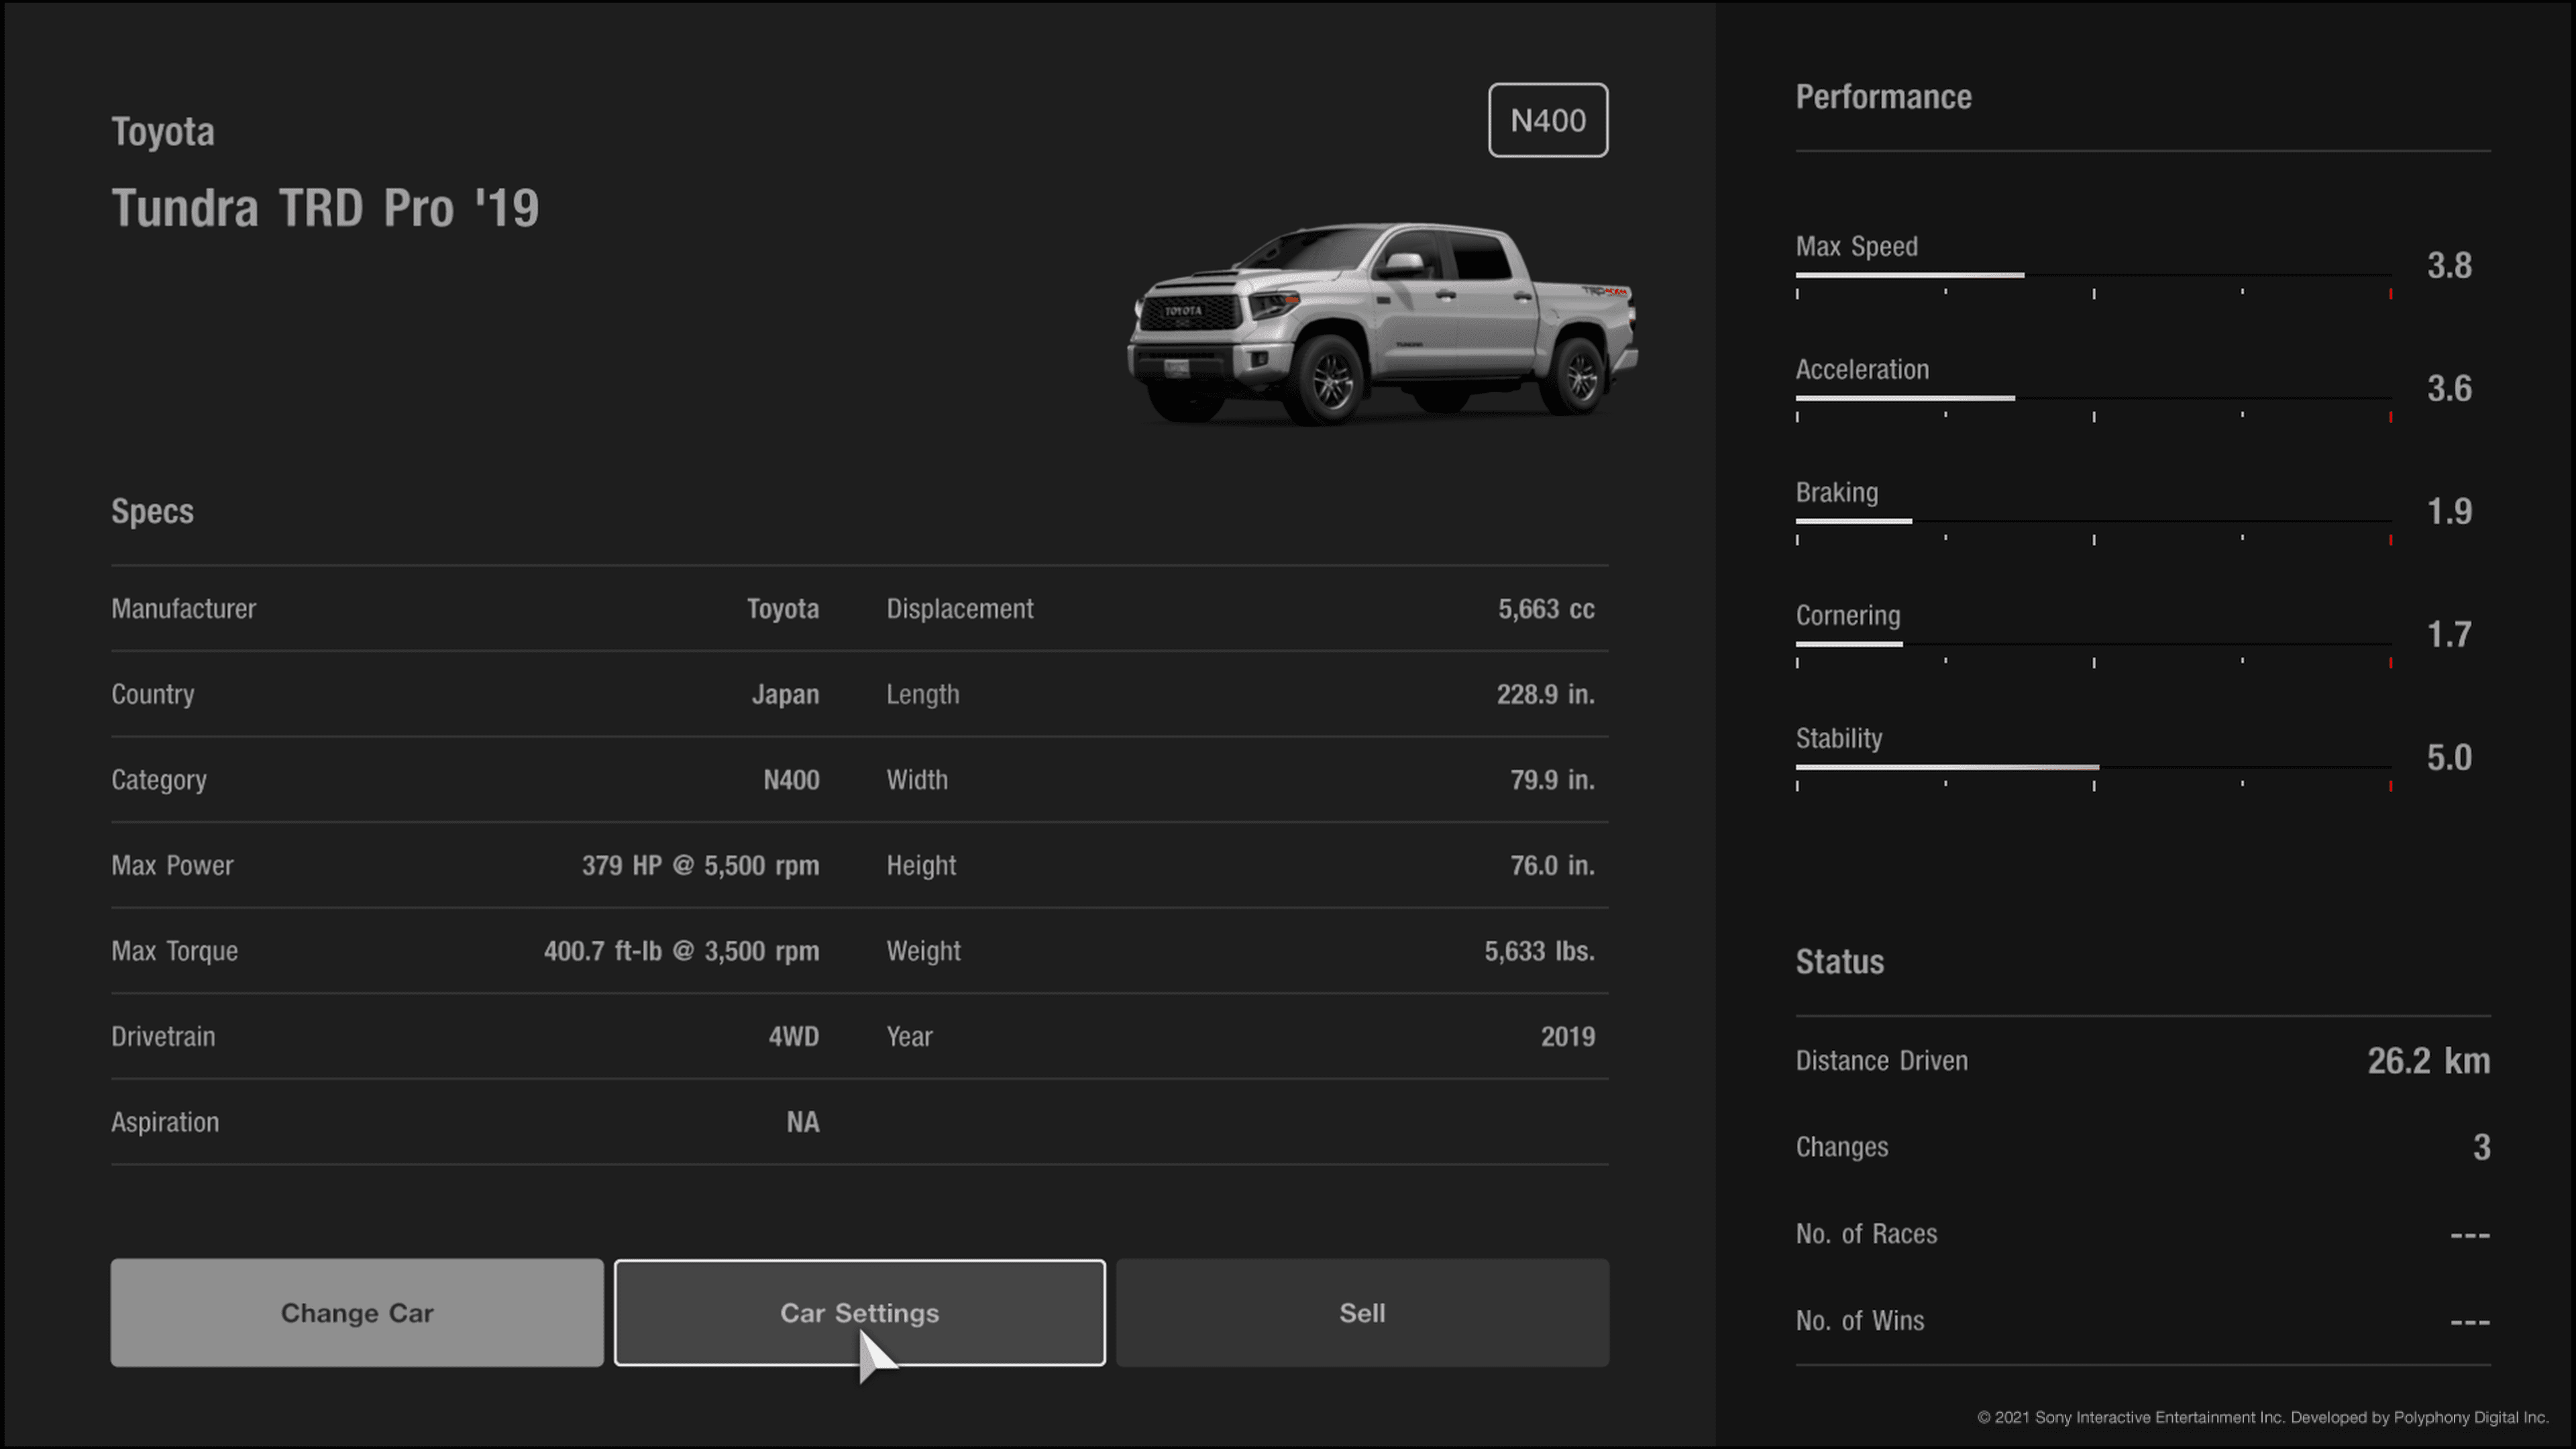Click the 'Toyota' maker name above title
Screen dimensions: 2576x1449
163,132
